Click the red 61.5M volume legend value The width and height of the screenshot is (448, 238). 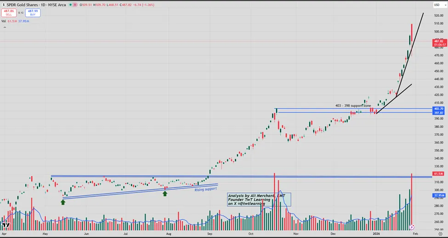tap(12, 21)
